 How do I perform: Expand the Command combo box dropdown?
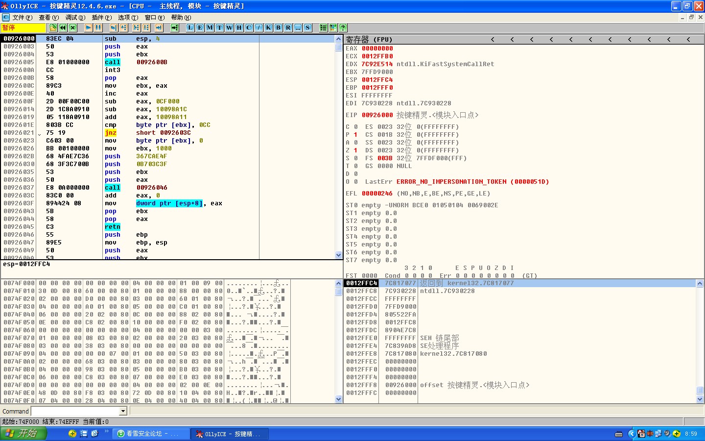(x=123, y=411)
